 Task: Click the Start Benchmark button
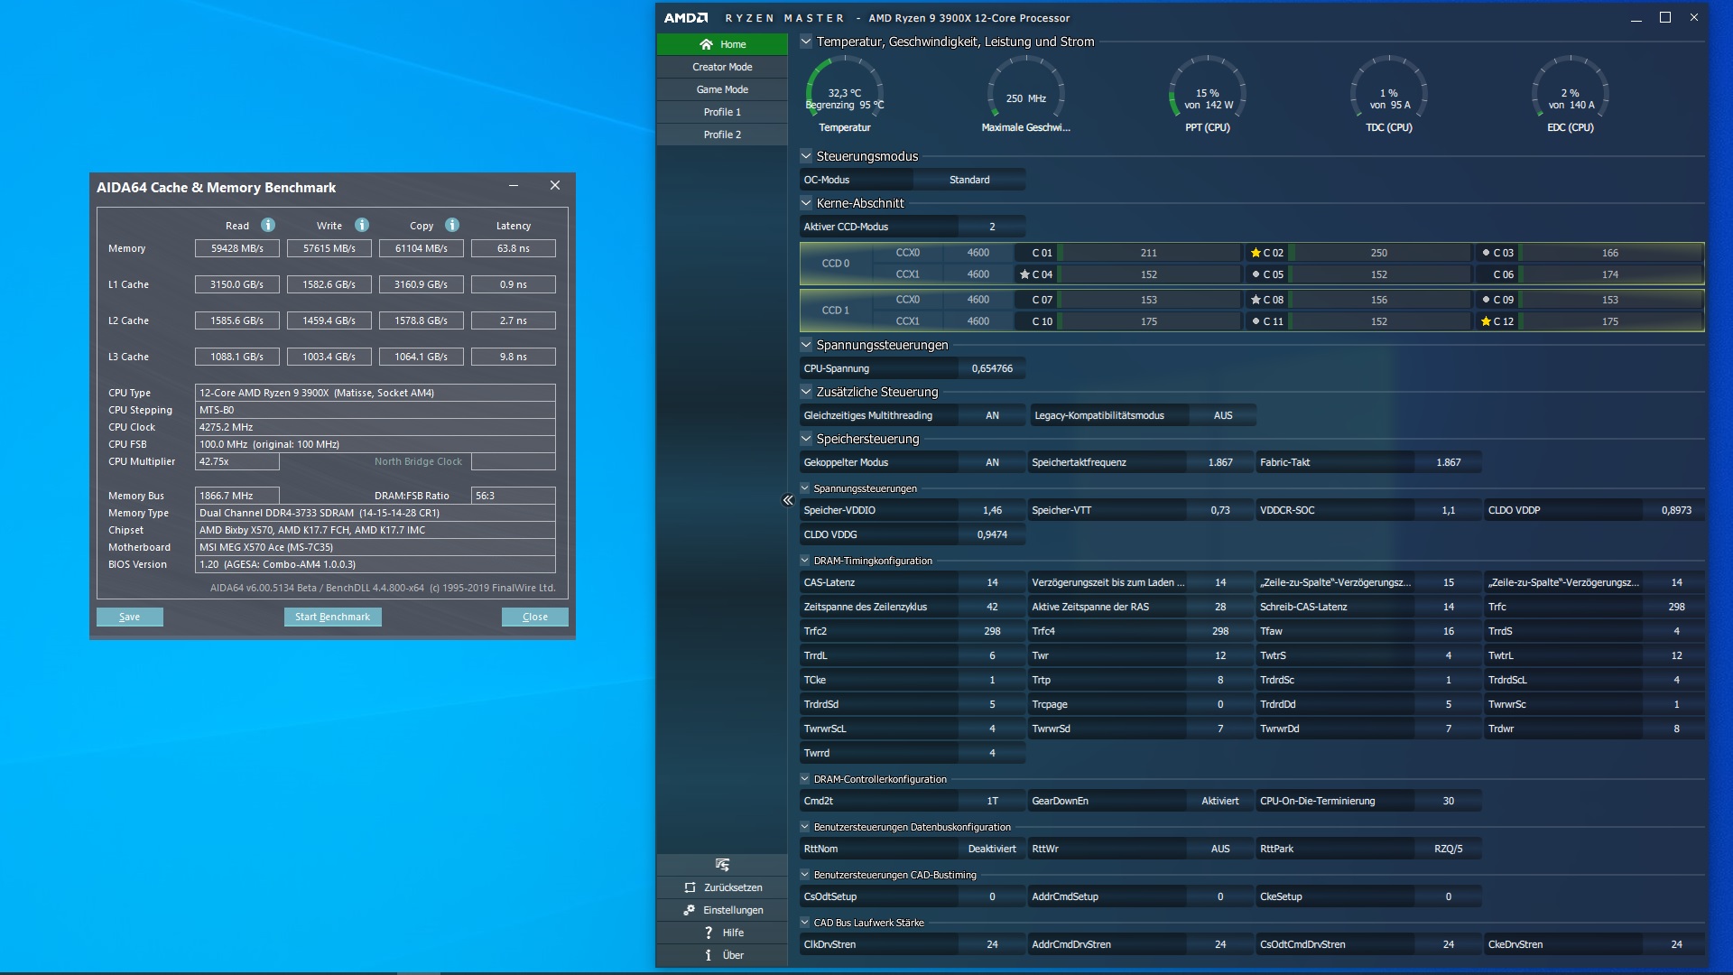332,617
